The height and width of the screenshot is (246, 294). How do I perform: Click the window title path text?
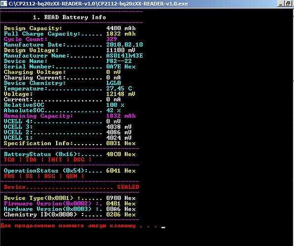click(98, 3)
